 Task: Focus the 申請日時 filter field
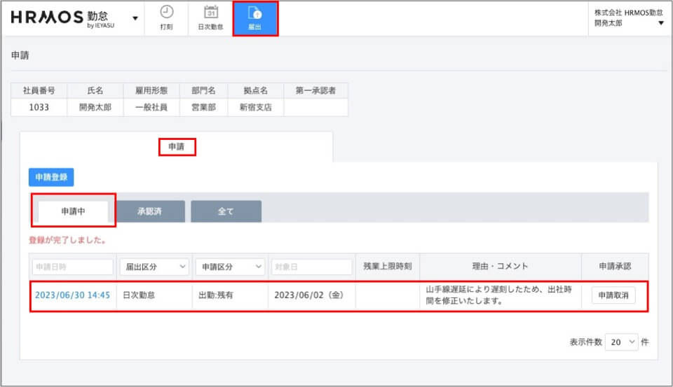coord(72,267)
